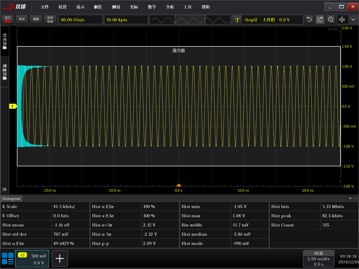The image size is (359, 269).
Task: Select the pan move-arrows icon
Action: (342, 19)
